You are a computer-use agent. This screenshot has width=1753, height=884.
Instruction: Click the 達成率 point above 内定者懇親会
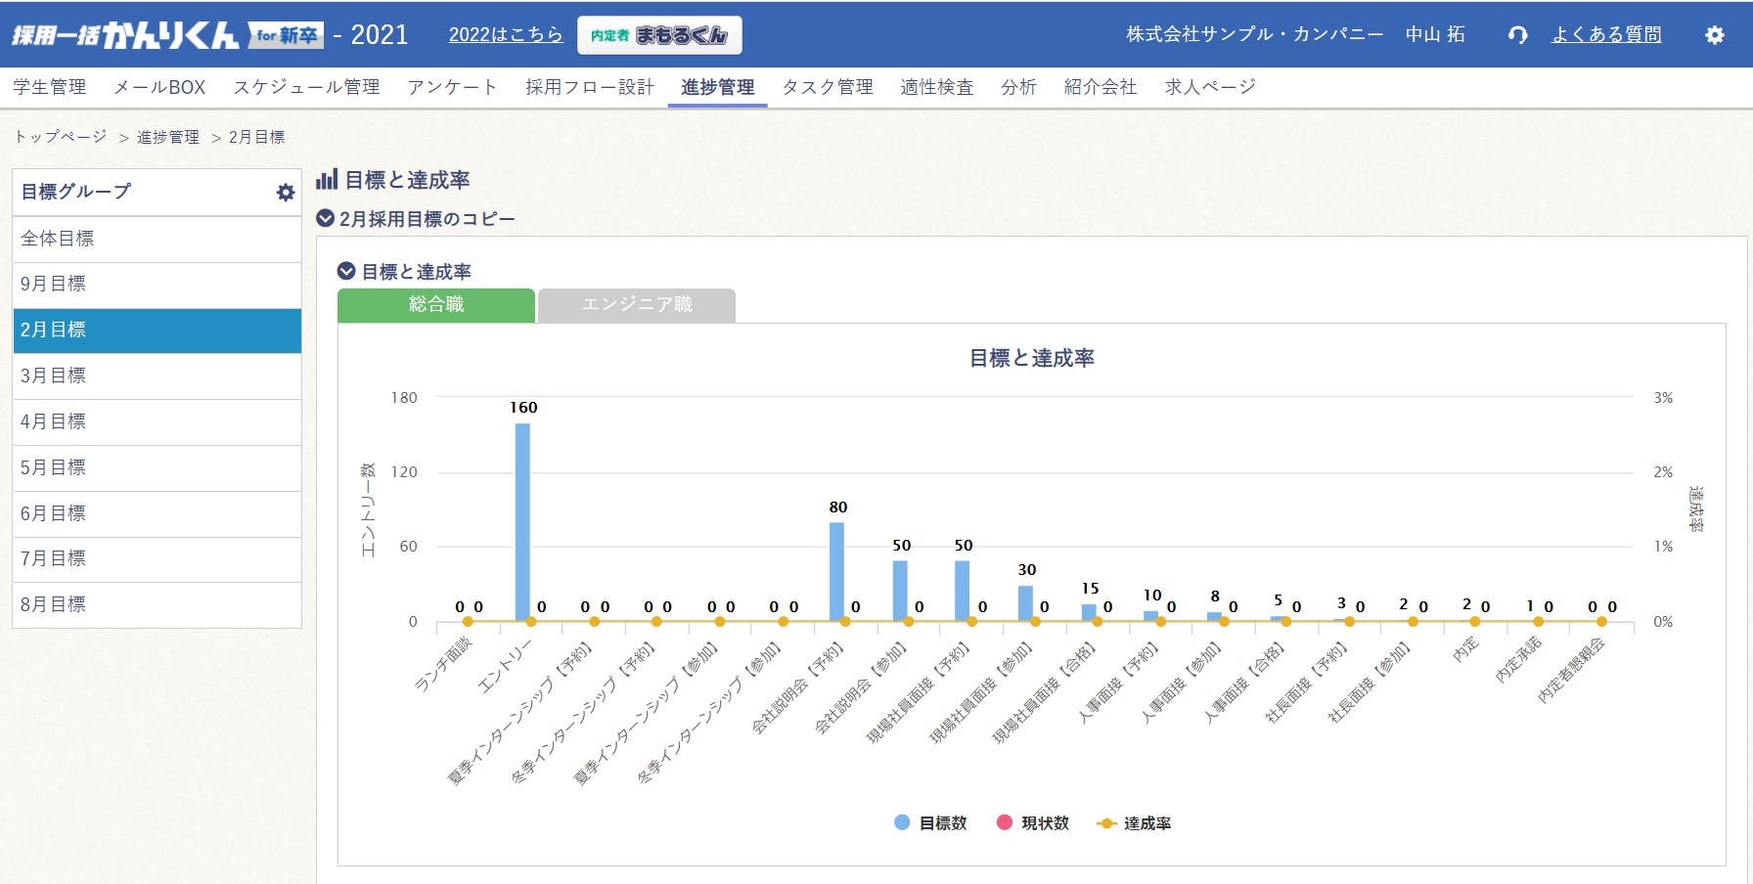pos(1600,622)
